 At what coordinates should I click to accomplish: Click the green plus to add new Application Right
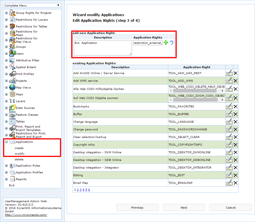(166, 43)
